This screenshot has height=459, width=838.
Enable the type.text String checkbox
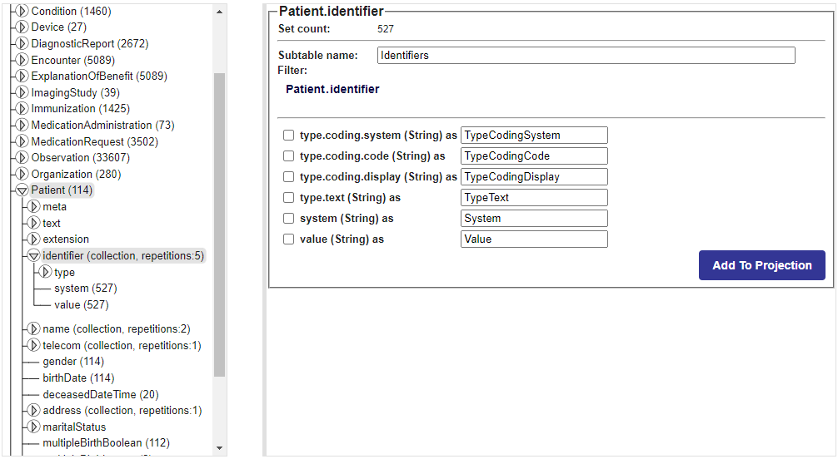288,197
